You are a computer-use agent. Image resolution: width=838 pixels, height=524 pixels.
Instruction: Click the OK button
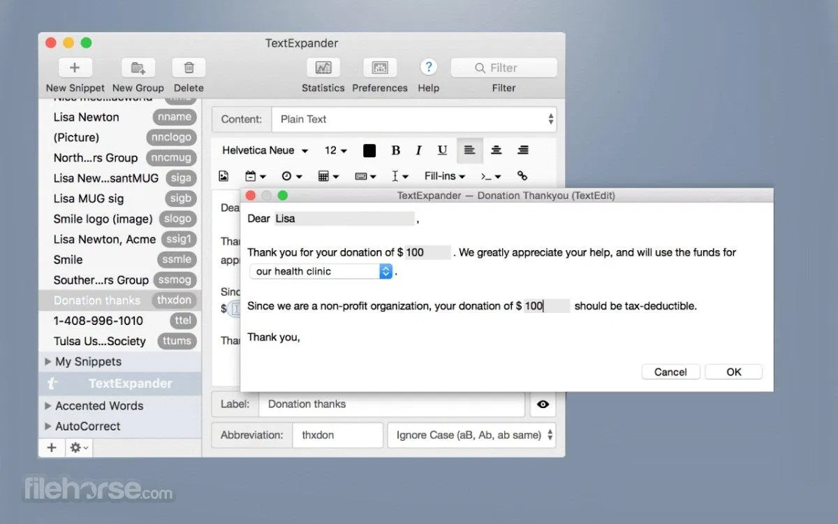733,372
